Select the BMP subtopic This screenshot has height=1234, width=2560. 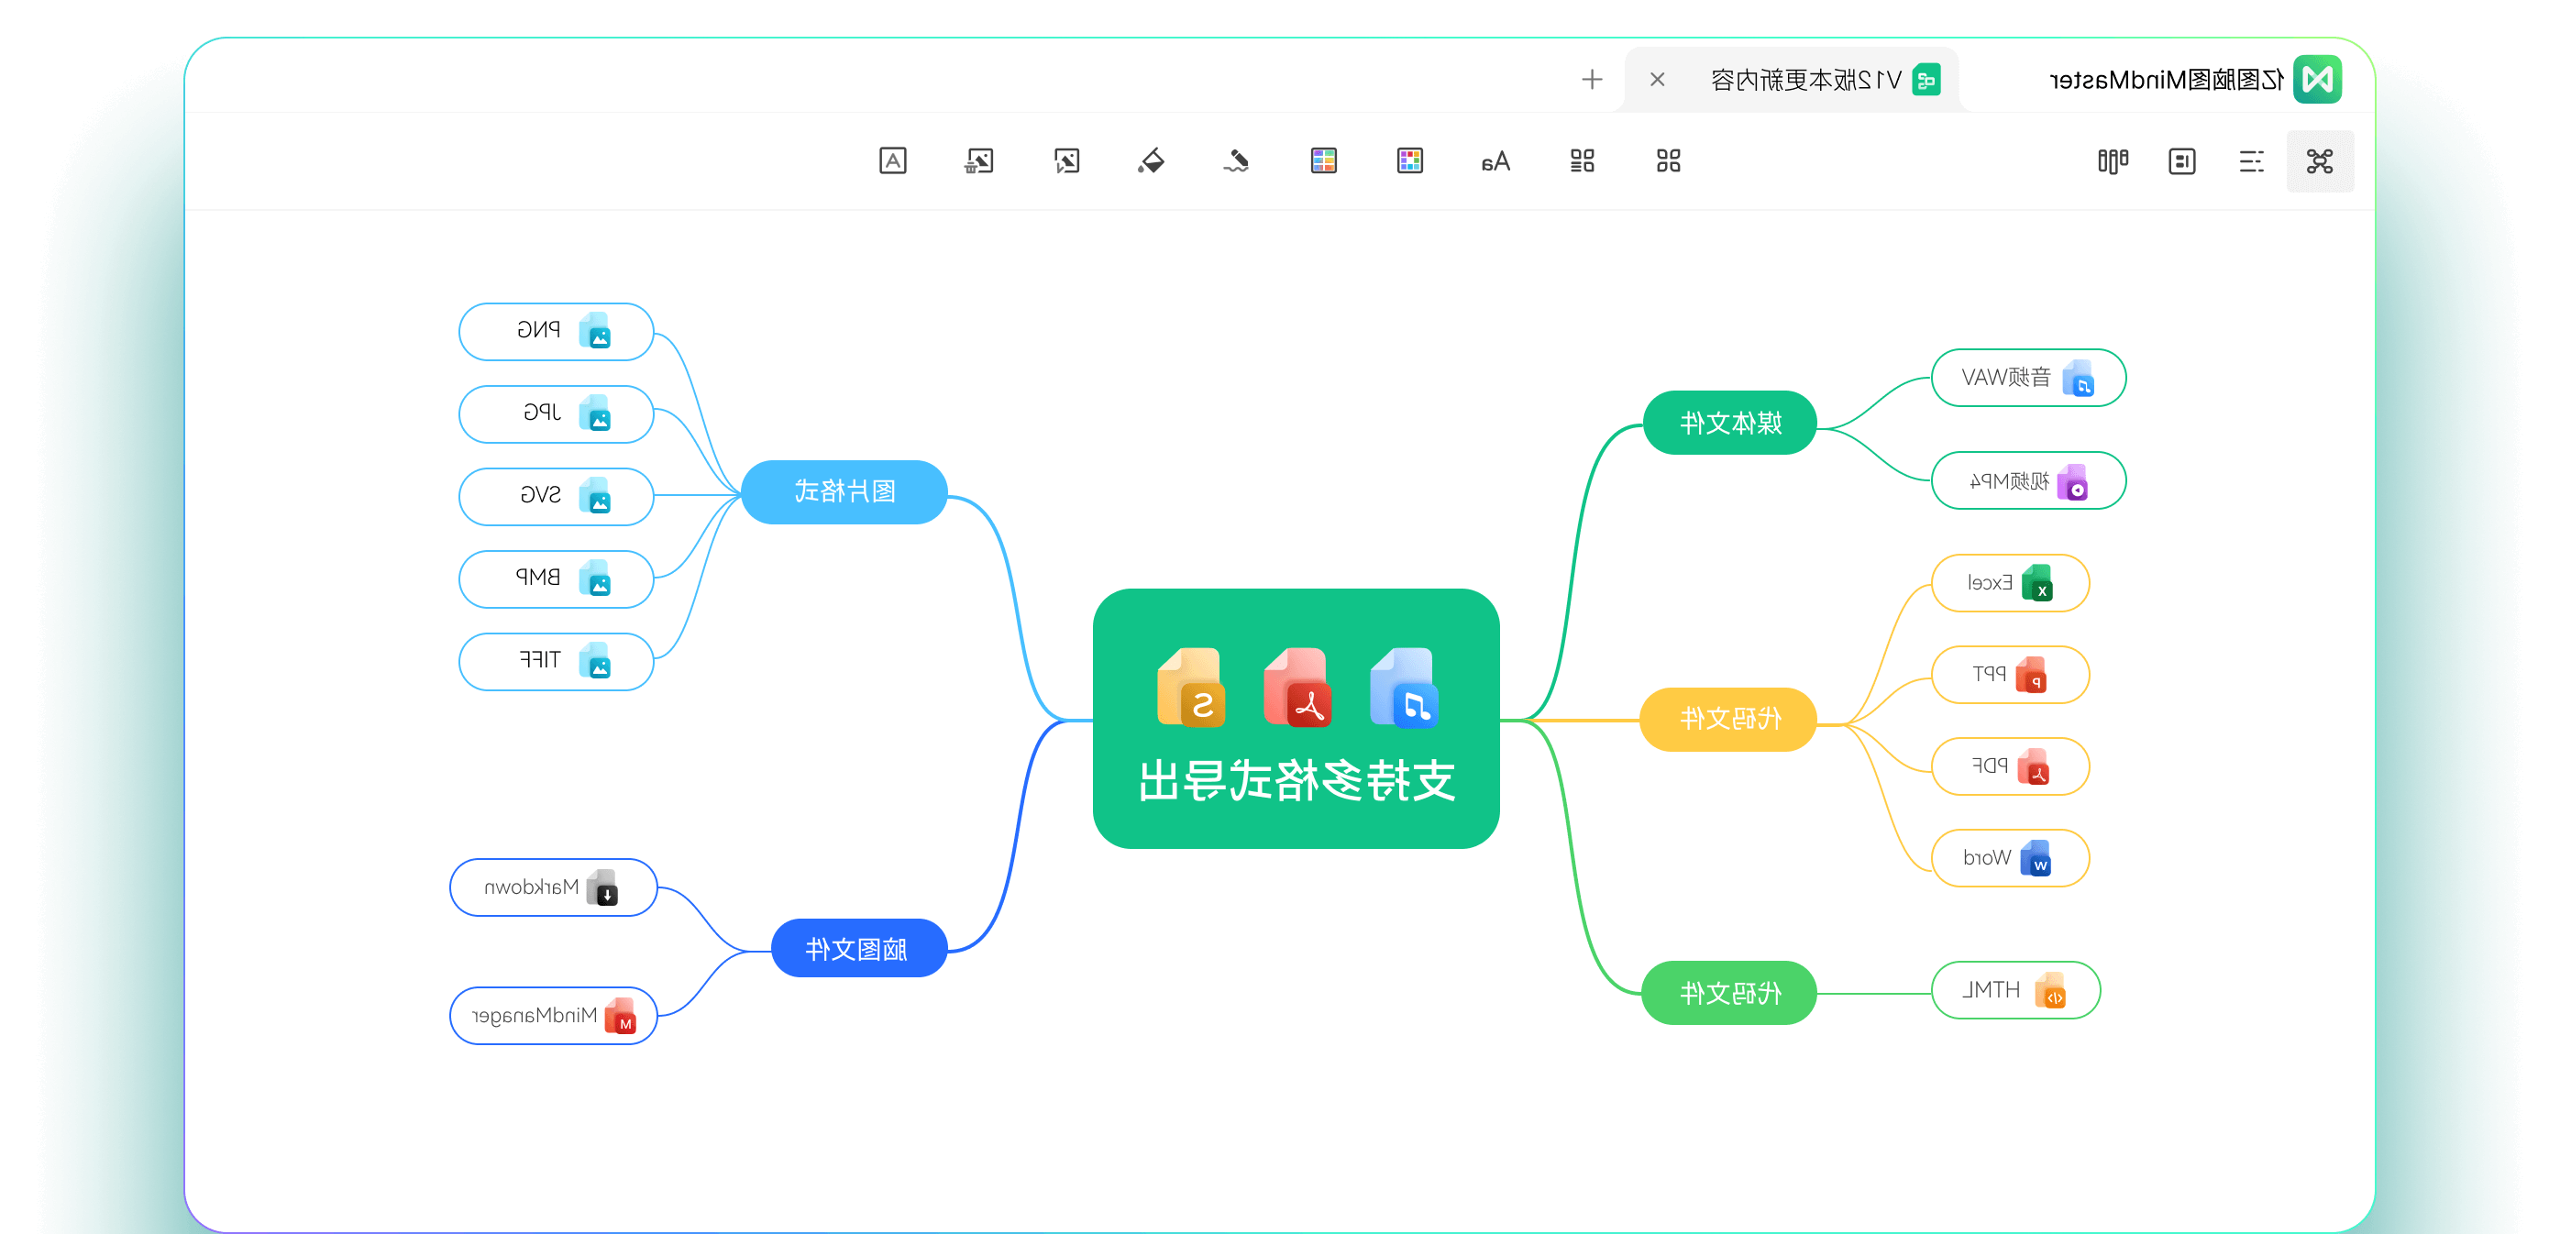(x=557, y=579)
